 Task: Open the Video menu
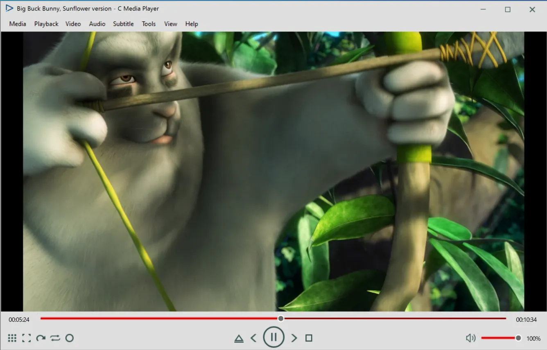73,24
